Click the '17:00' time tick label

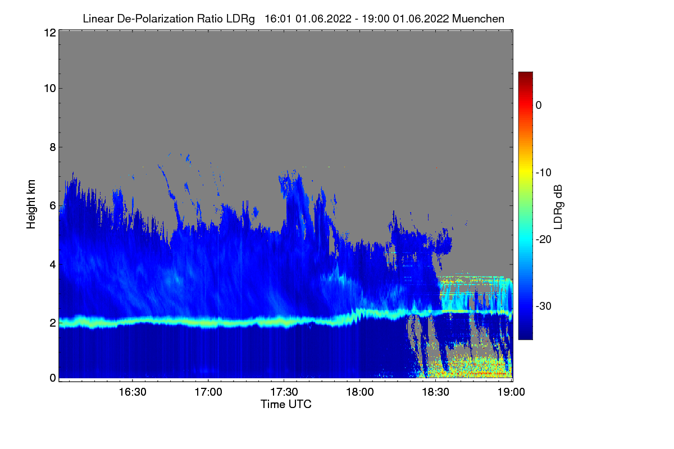(x=208, y=392)
